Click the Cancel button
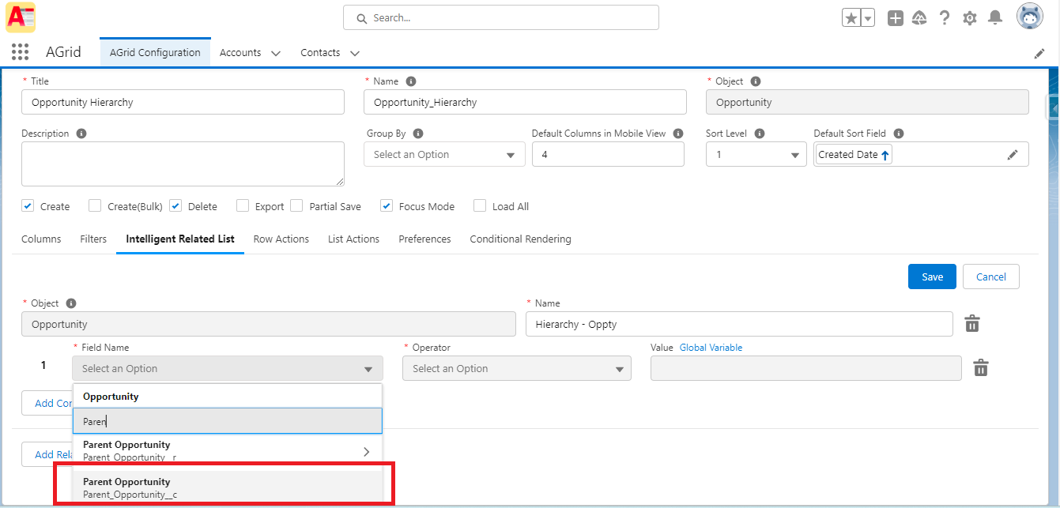Viewport: 1060px width, 508px height. [990, 277]
